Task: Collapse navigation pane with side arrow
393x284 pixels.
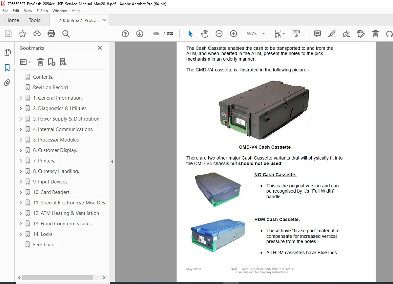Action: point(112,161)
